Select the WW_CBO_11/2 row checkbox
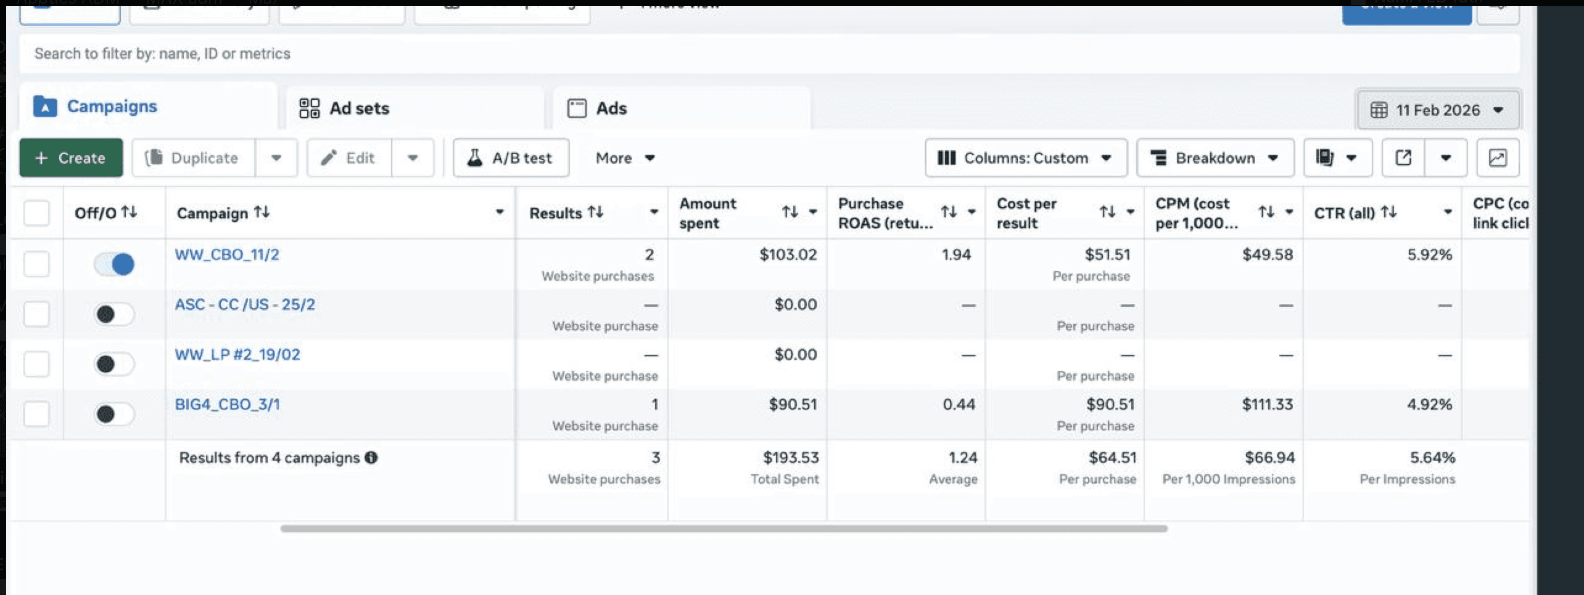1584x595 pixels. point(36,264)
